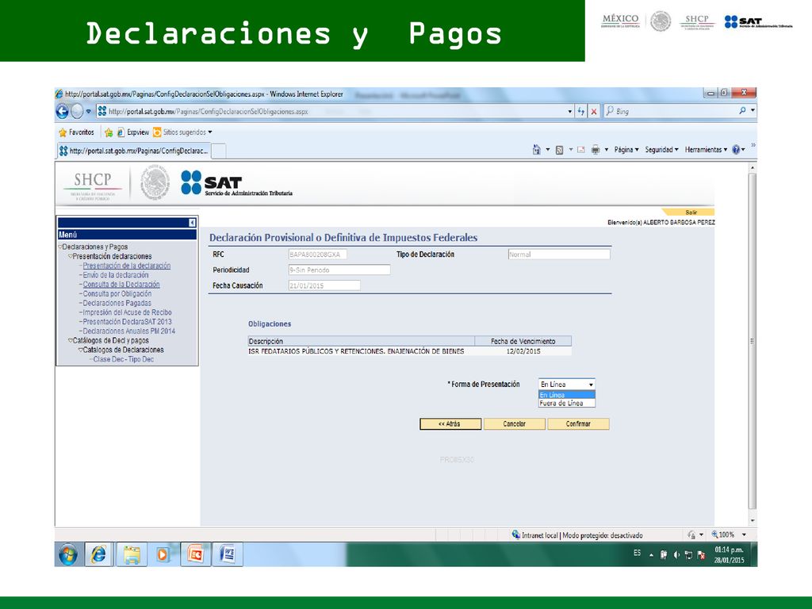Select Impresión del Acuse de Recibo
Image resolution: width=812 pixels, height=609 pixels.
[127, 312]
